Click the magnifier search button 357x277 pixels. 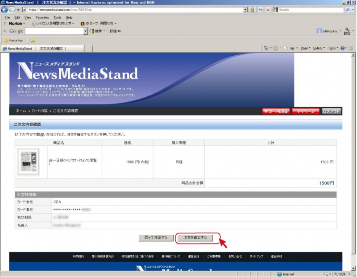(348, 10)
